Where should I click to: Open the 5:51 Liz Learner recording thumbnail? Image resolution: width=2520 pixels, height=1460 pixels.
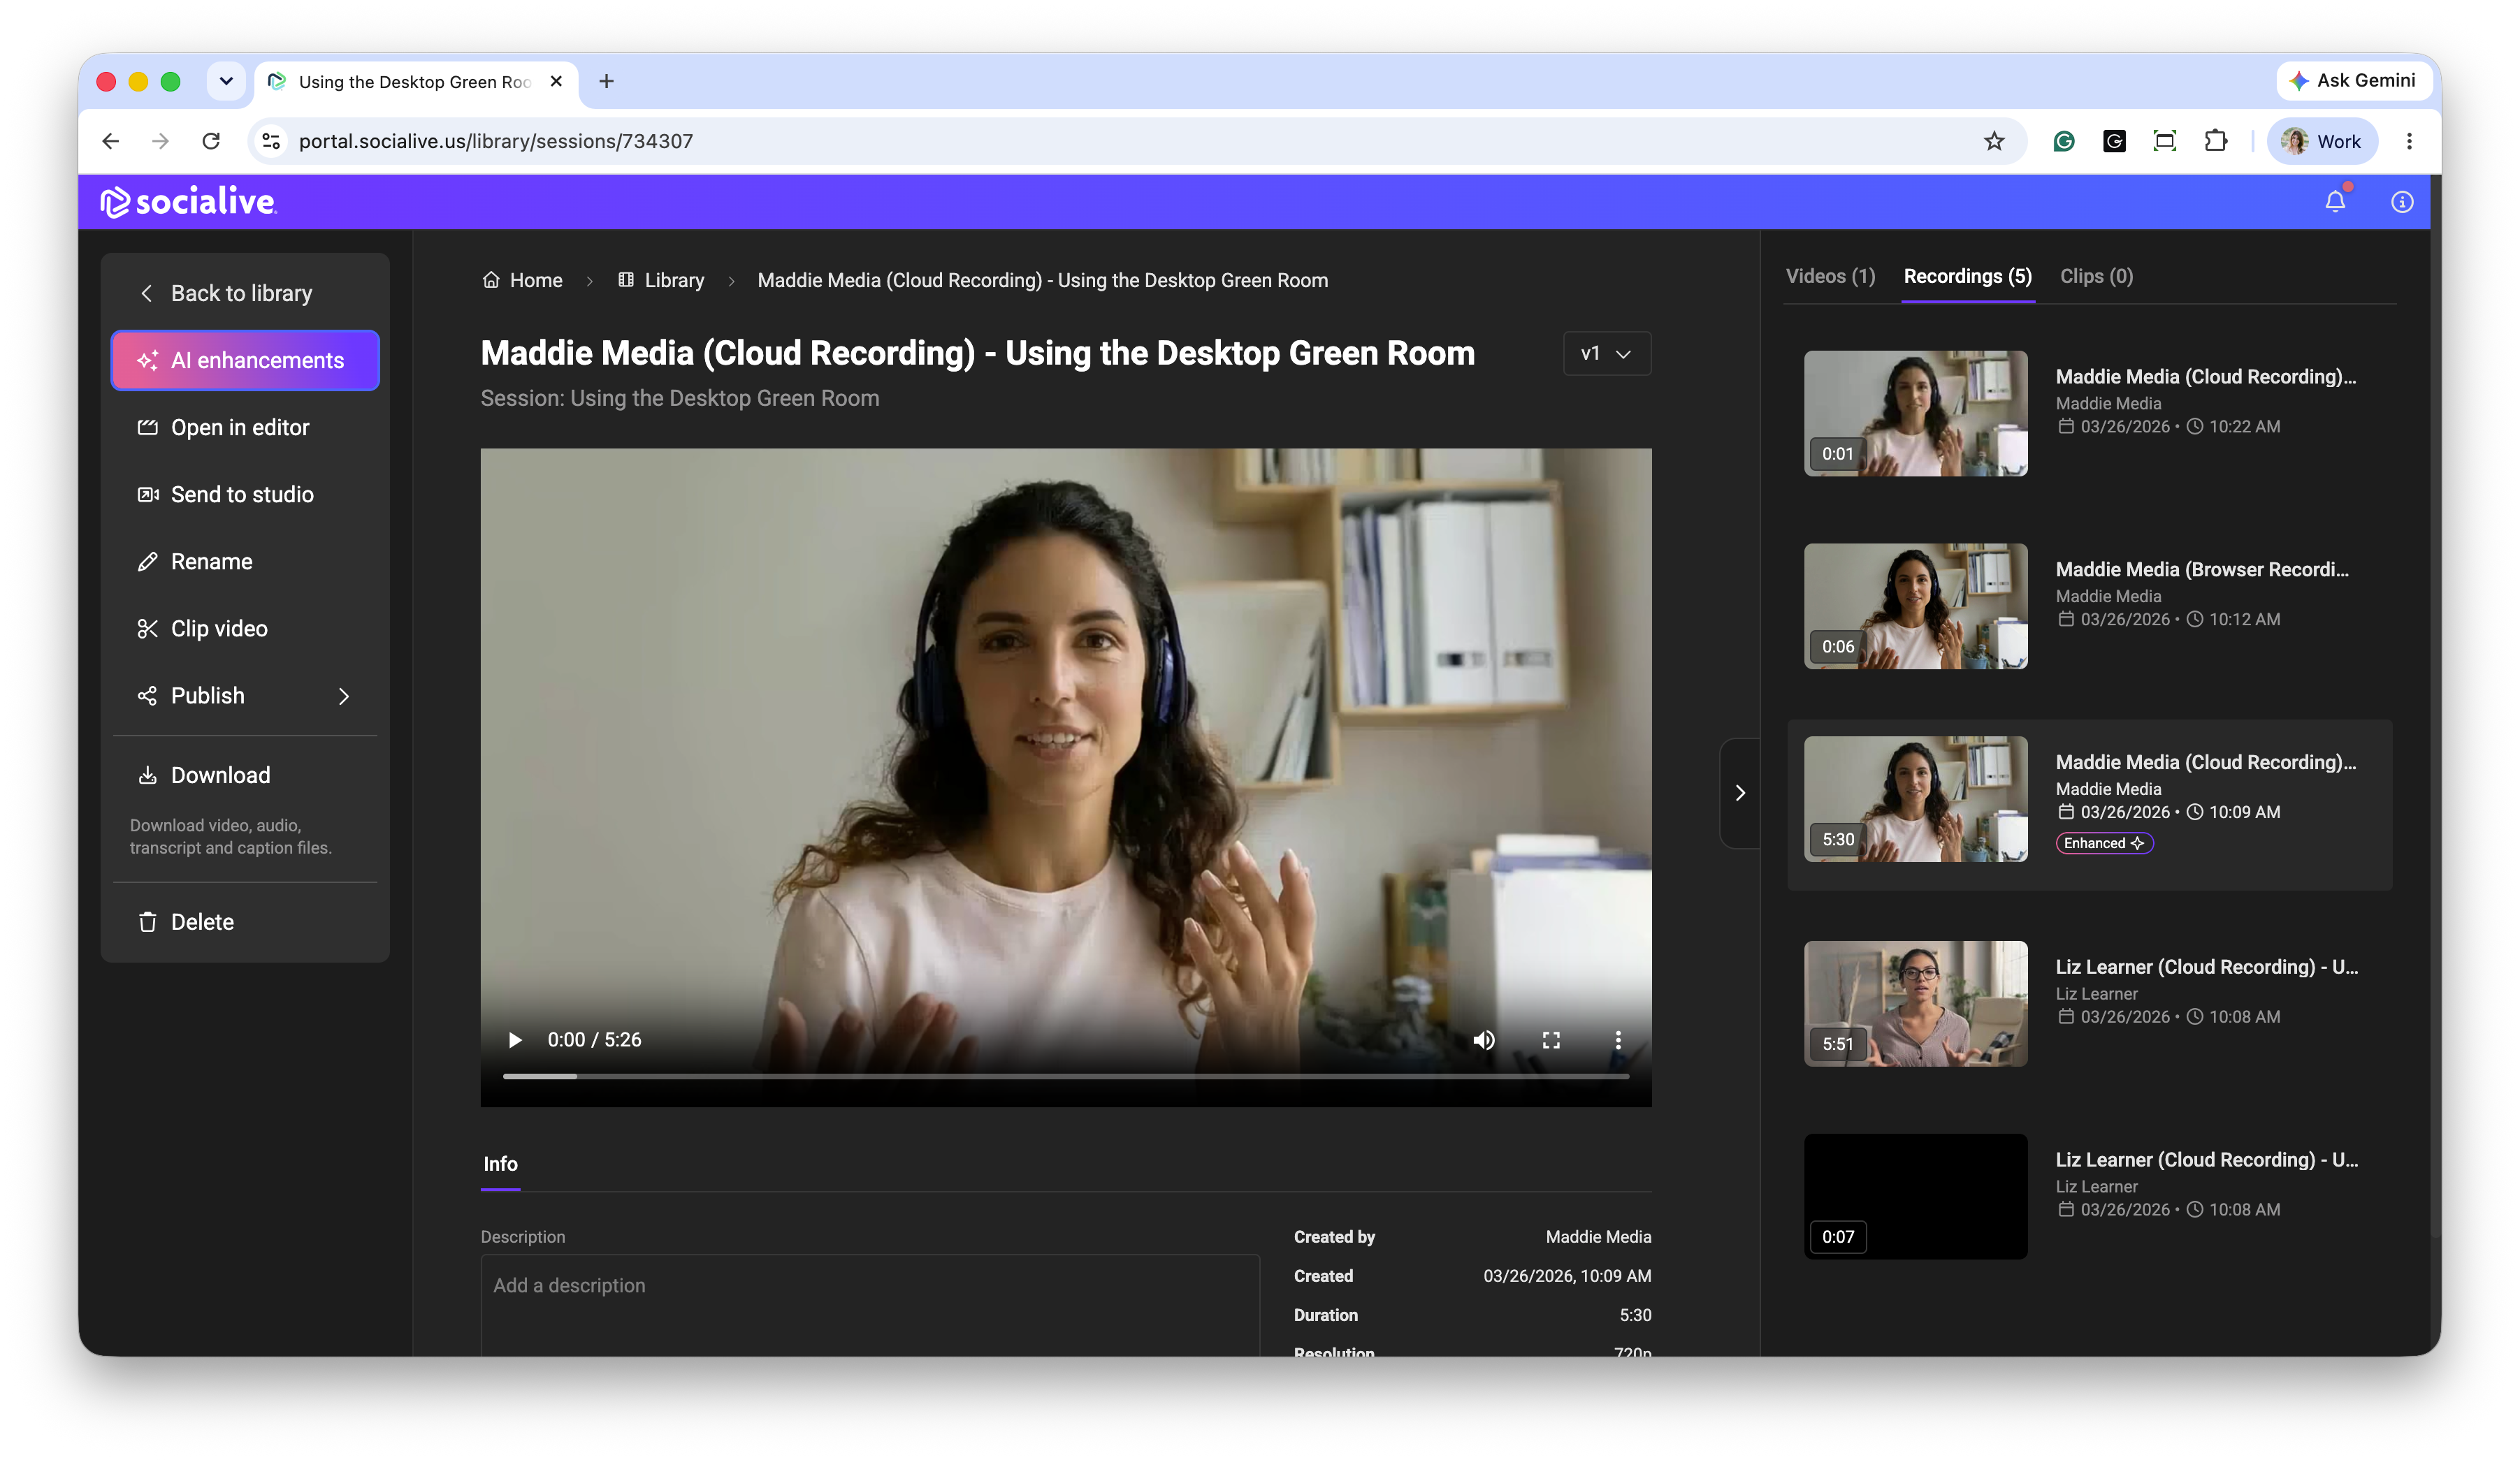[1915, 1003]
